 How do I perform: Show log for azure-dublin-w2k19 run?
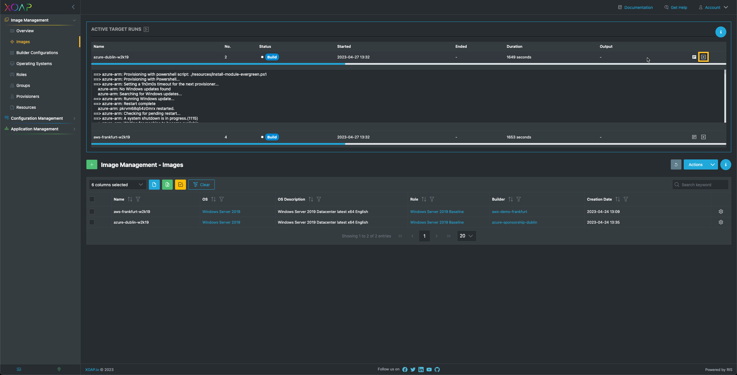(x=694, y=57)
